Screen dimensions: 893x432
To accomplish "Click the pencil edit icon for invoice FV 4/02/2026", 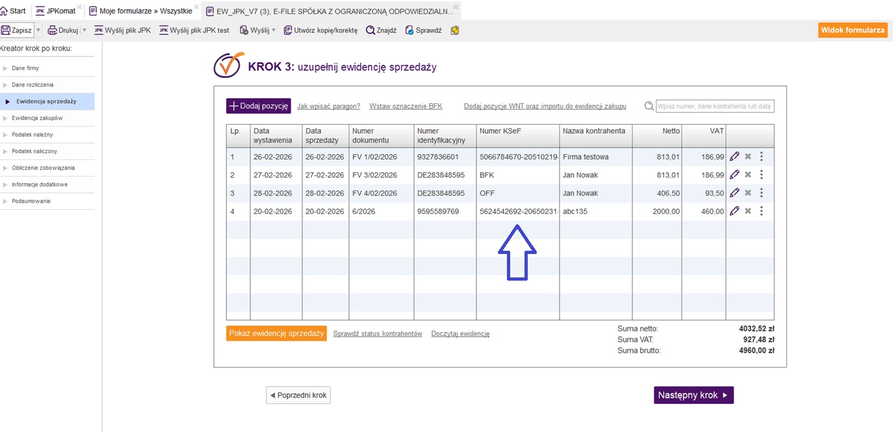I will point(734,193).
